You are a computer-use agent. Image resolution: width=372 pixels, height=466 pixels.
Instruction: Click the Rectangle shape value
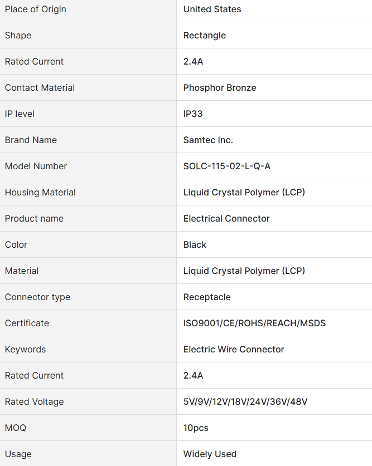tap(205, 36)
